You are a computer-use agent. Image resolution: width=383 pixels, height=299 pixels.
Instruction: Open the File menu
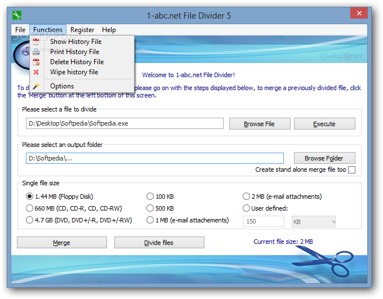coord(20,30)
